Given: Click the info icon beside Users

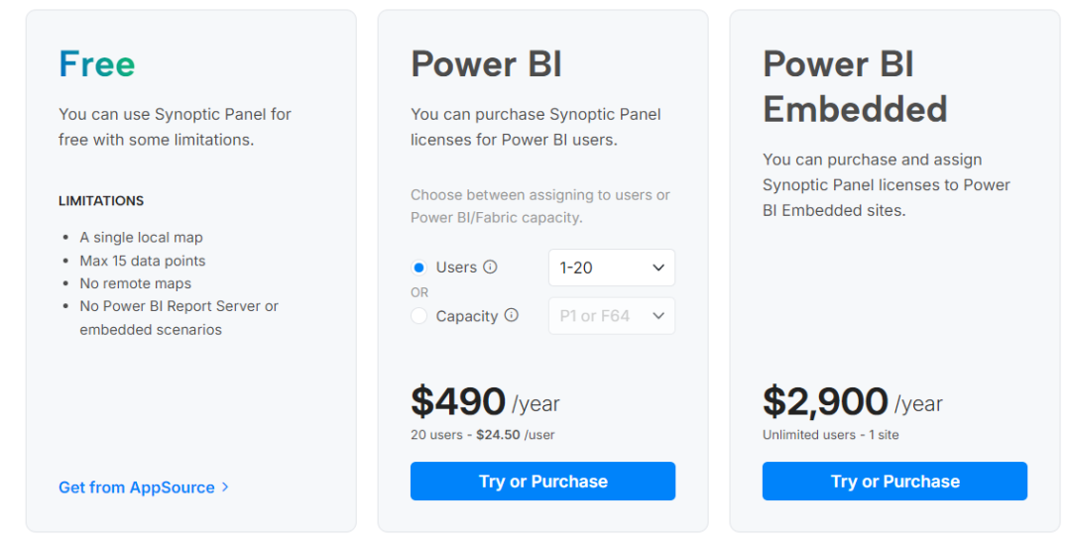Looking at the screenshot, I should pos(490,268).
